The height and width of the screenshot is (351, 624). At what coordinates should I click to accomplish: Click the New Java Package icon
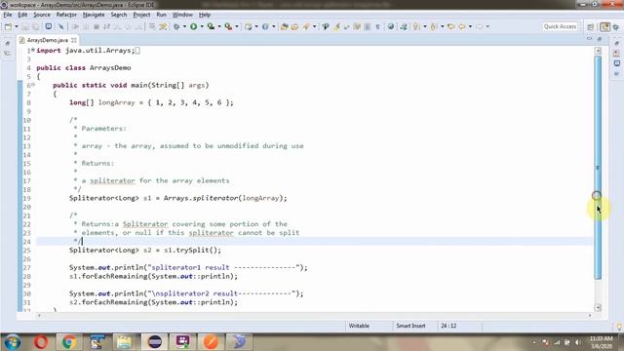point(249,26)
